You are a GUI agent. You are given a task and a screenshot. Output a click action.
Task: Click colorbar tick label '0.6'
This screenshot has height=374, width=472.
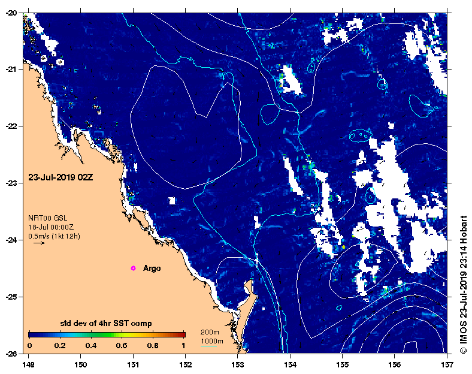[x=122, y=345]
